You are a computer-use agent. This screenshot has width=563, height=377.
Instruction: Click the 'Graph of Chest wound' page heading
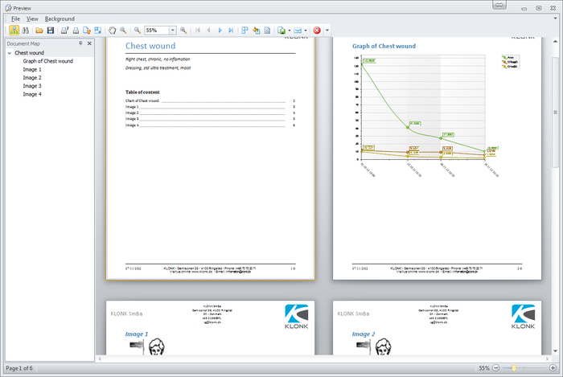384,46
